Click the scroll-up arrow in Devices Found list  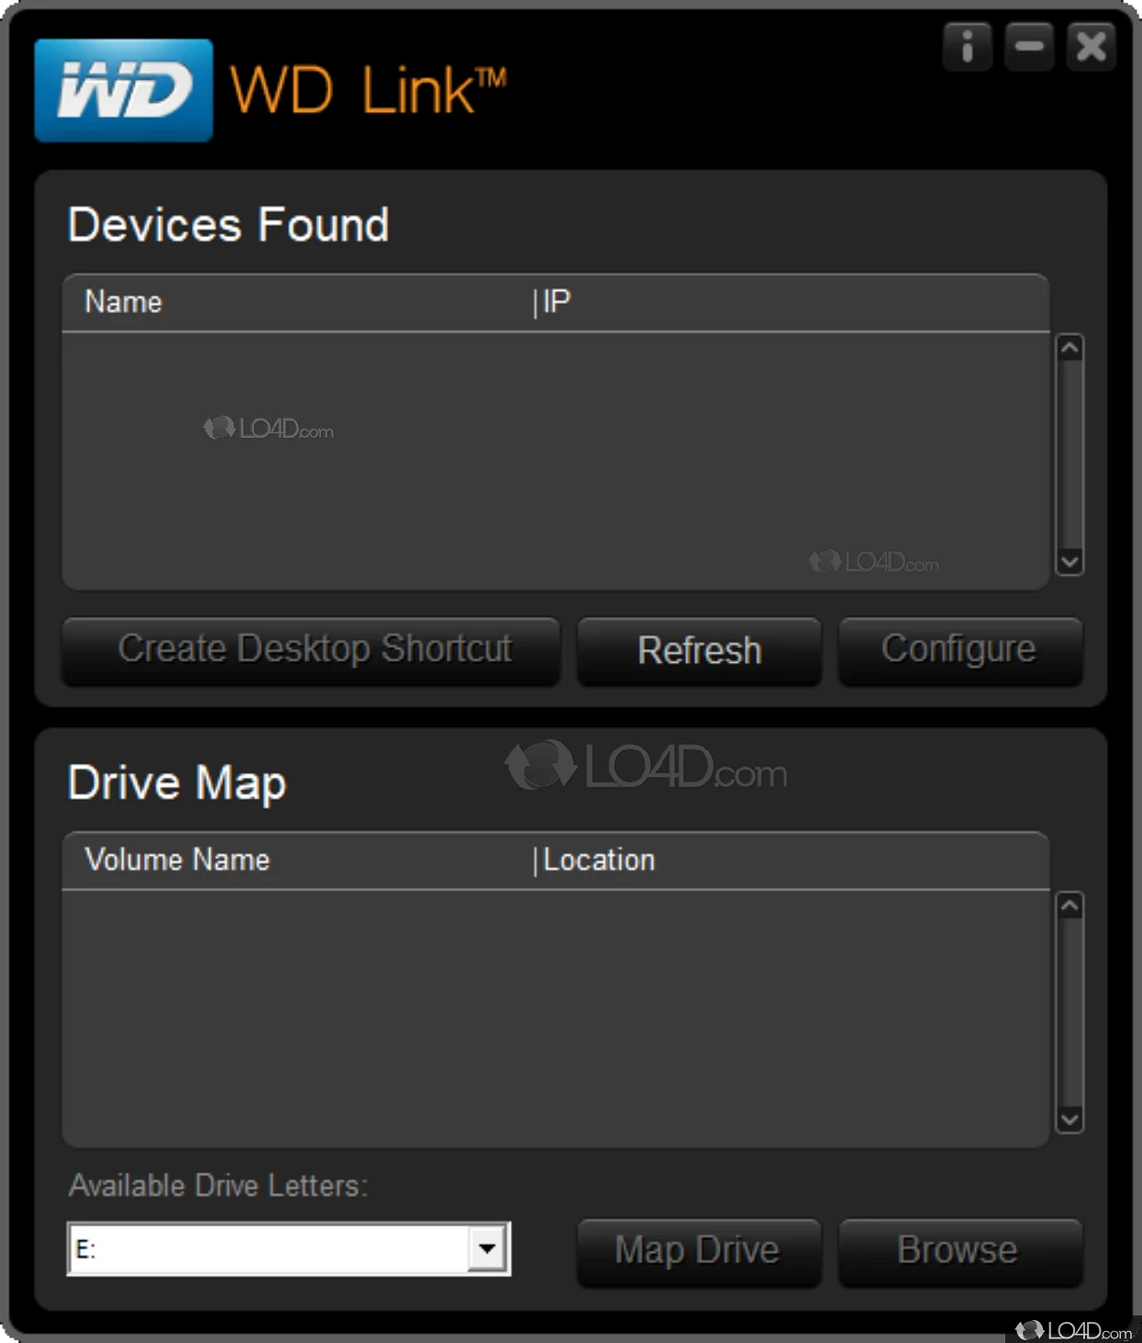[1070, 348]
